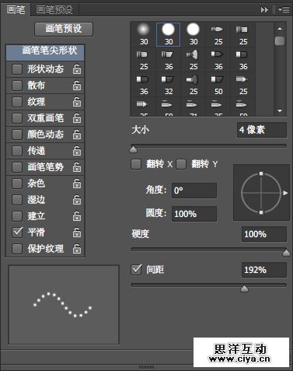Uncheck the 平滑 checkbox
This screenshot has height=371, width=293.
pyautogui.click(x=17, y=233)
